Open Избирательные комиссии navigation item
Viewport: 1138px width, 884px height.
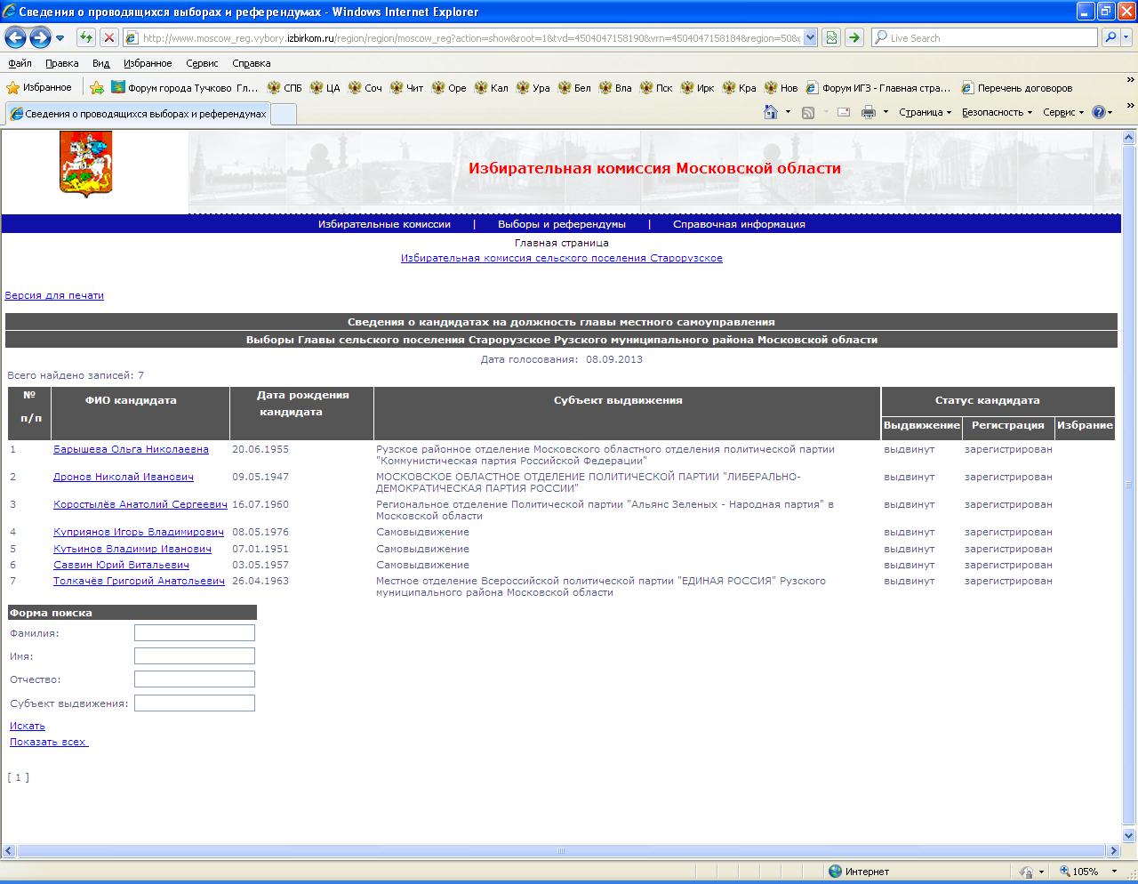click(384, 224)
